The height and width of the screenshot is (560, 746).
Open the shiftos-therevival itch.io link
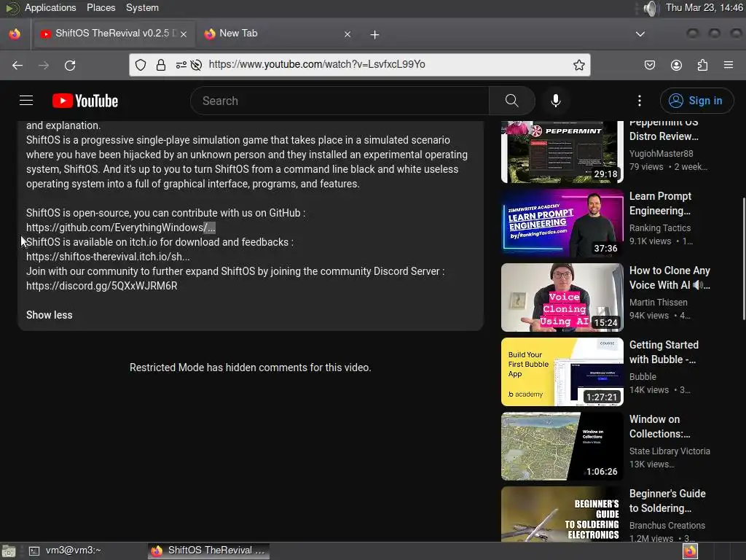108,257
